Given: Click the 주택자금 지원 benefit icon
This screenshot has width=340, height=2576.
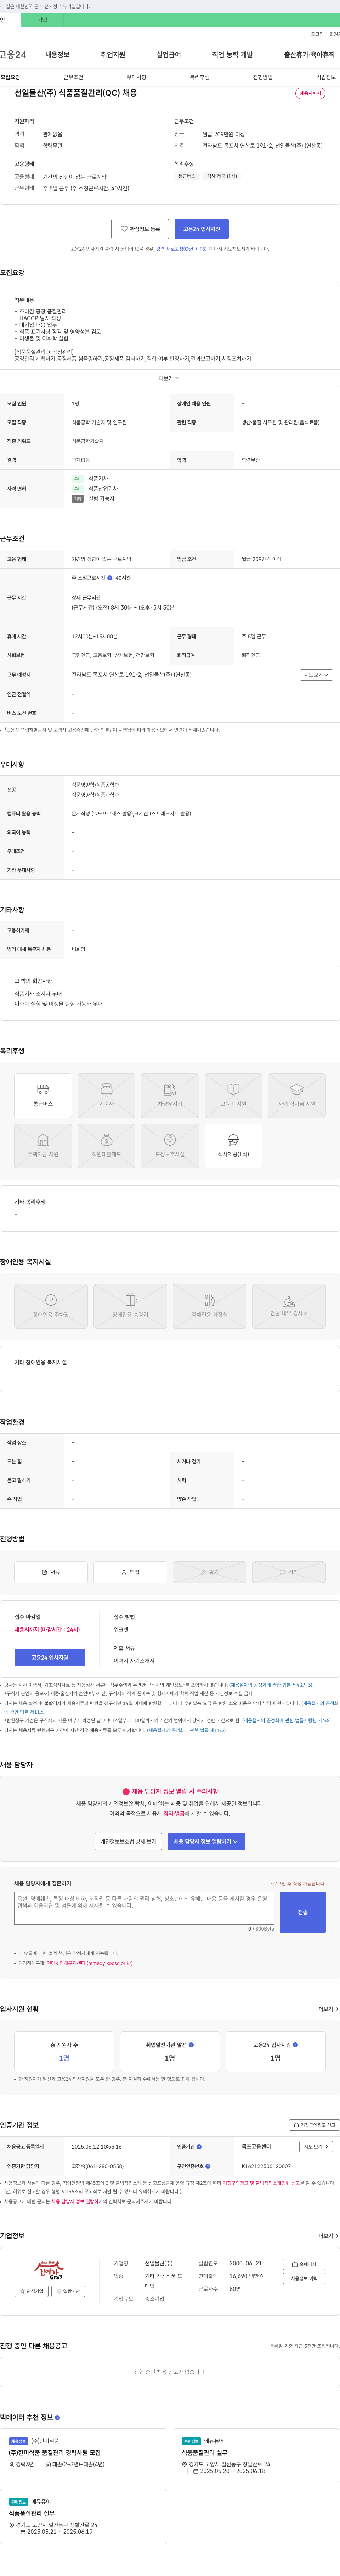Looking at the screenshot, I should 43,1146.
